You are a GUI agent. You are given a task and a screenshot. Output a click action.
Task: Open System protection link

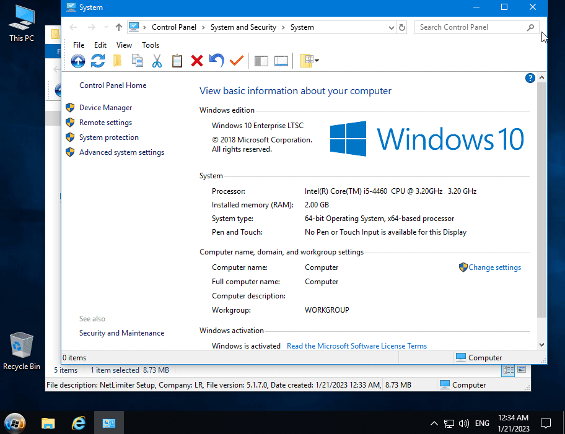[x=109, y=137]
